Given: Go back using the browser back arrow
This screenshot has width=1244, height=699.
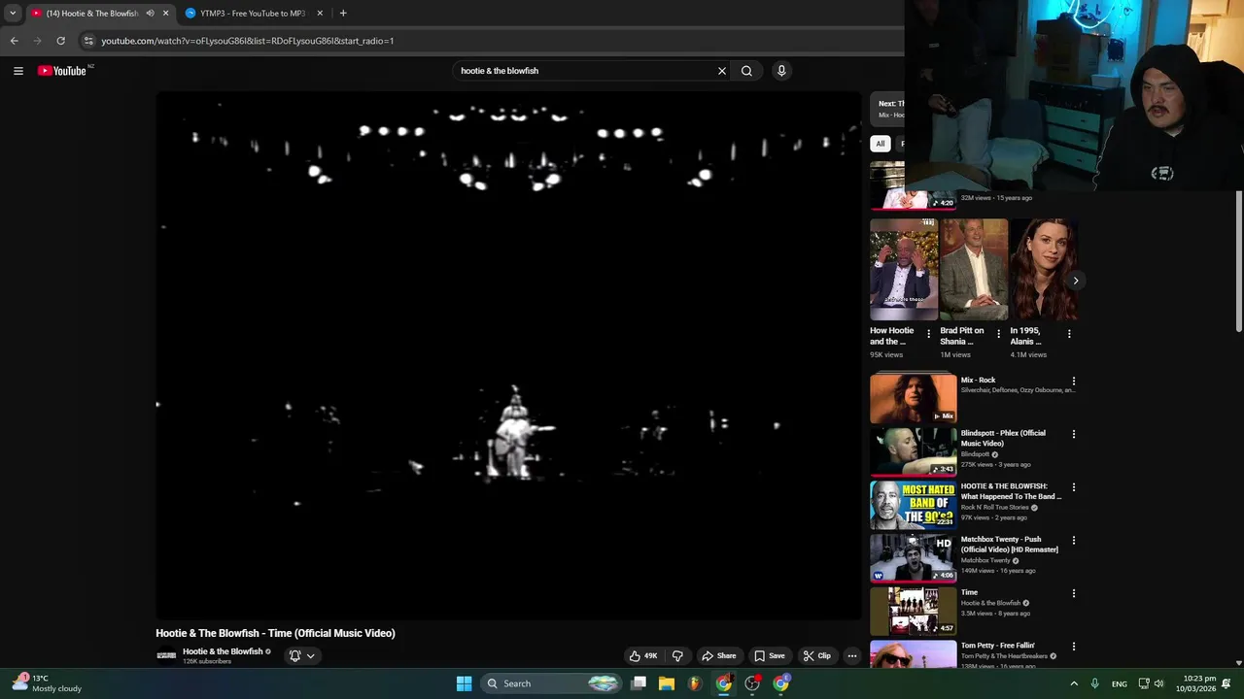Looking at the screenshot, I should coord(14,41).
